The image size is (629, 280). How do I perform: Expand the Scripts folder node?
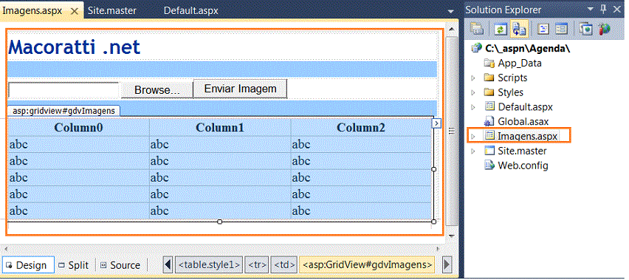(473, 78)
